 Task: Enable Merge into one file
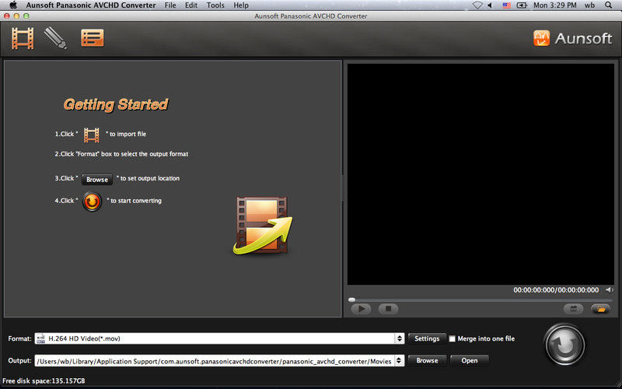(453, 338)
